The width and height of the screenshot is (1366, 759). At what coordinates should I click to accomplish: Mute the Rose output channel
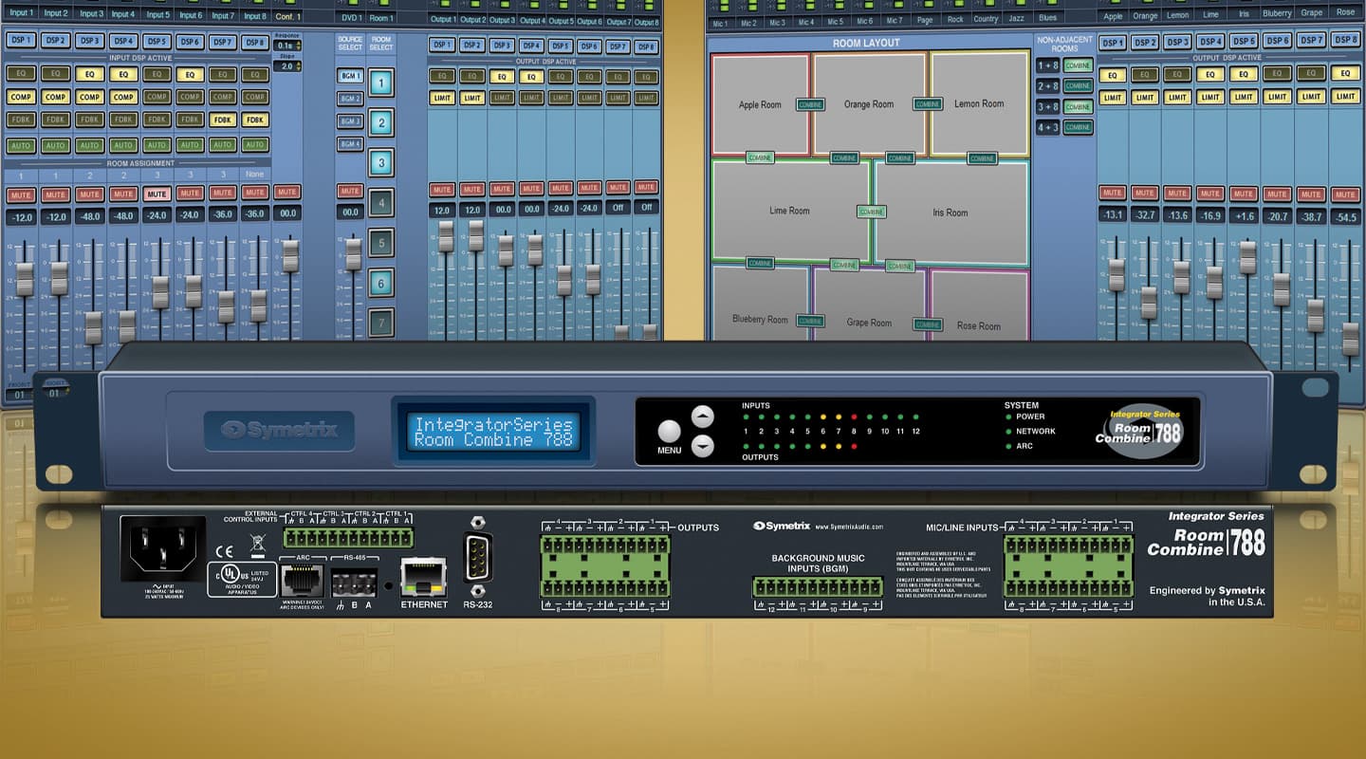tap(1344, 194)
